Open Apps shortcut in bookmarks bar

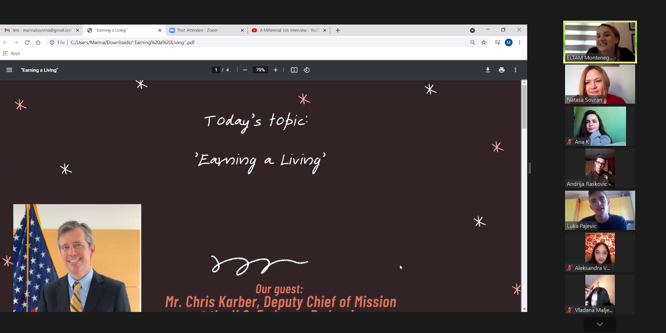[x=12, y=53]
